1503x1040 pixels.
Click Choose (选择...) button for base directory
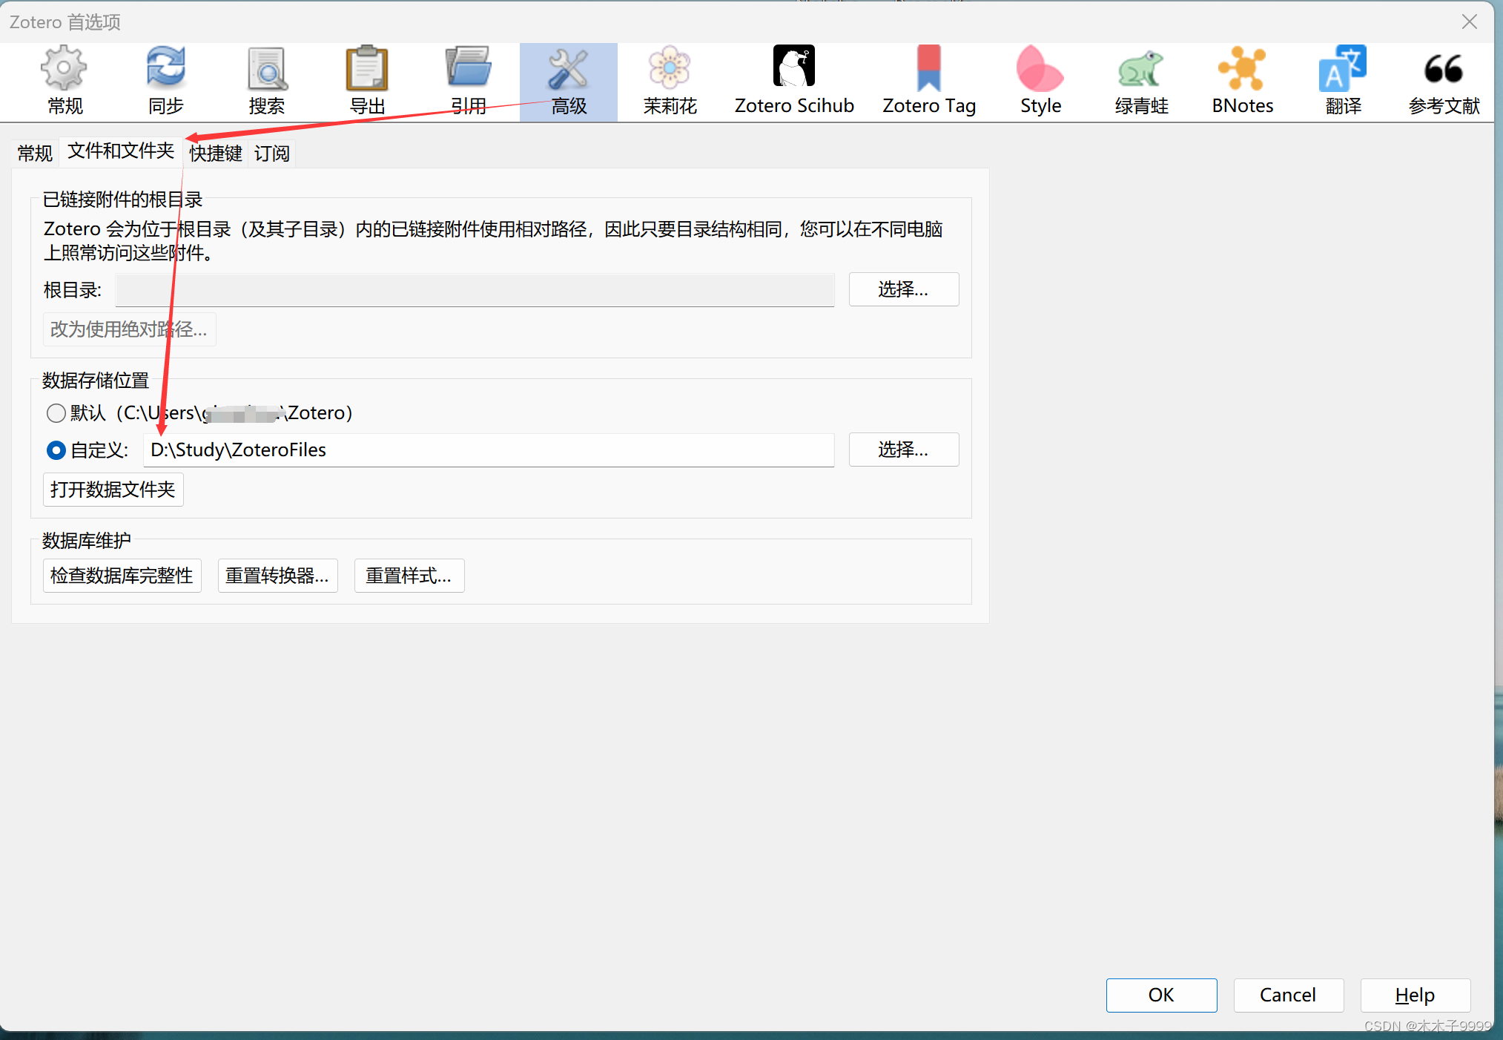click(x=902, y=289)
